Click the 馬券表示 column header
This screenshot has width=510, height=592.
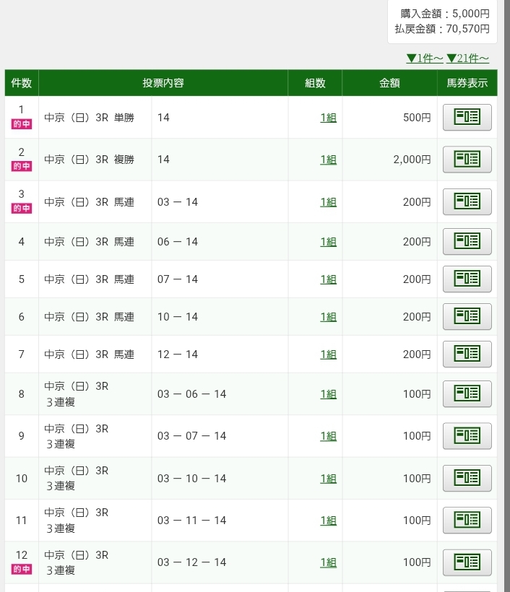(467, 83)
